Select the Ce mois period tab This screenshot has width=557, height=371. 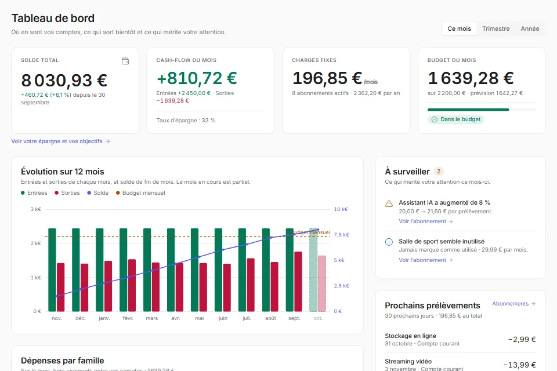pyautogui.click(x=459, y=29)
